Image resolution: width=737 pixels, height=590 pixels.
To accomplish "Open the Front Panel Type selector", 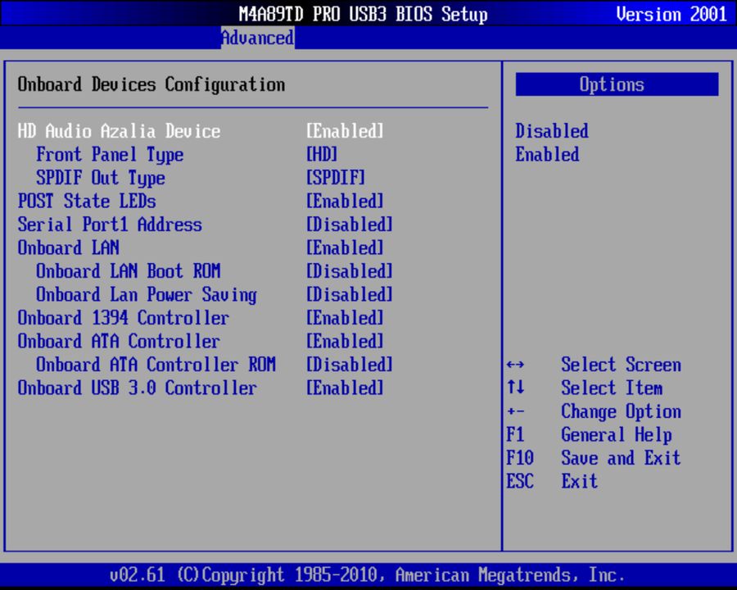I will [x=110, y=155].
